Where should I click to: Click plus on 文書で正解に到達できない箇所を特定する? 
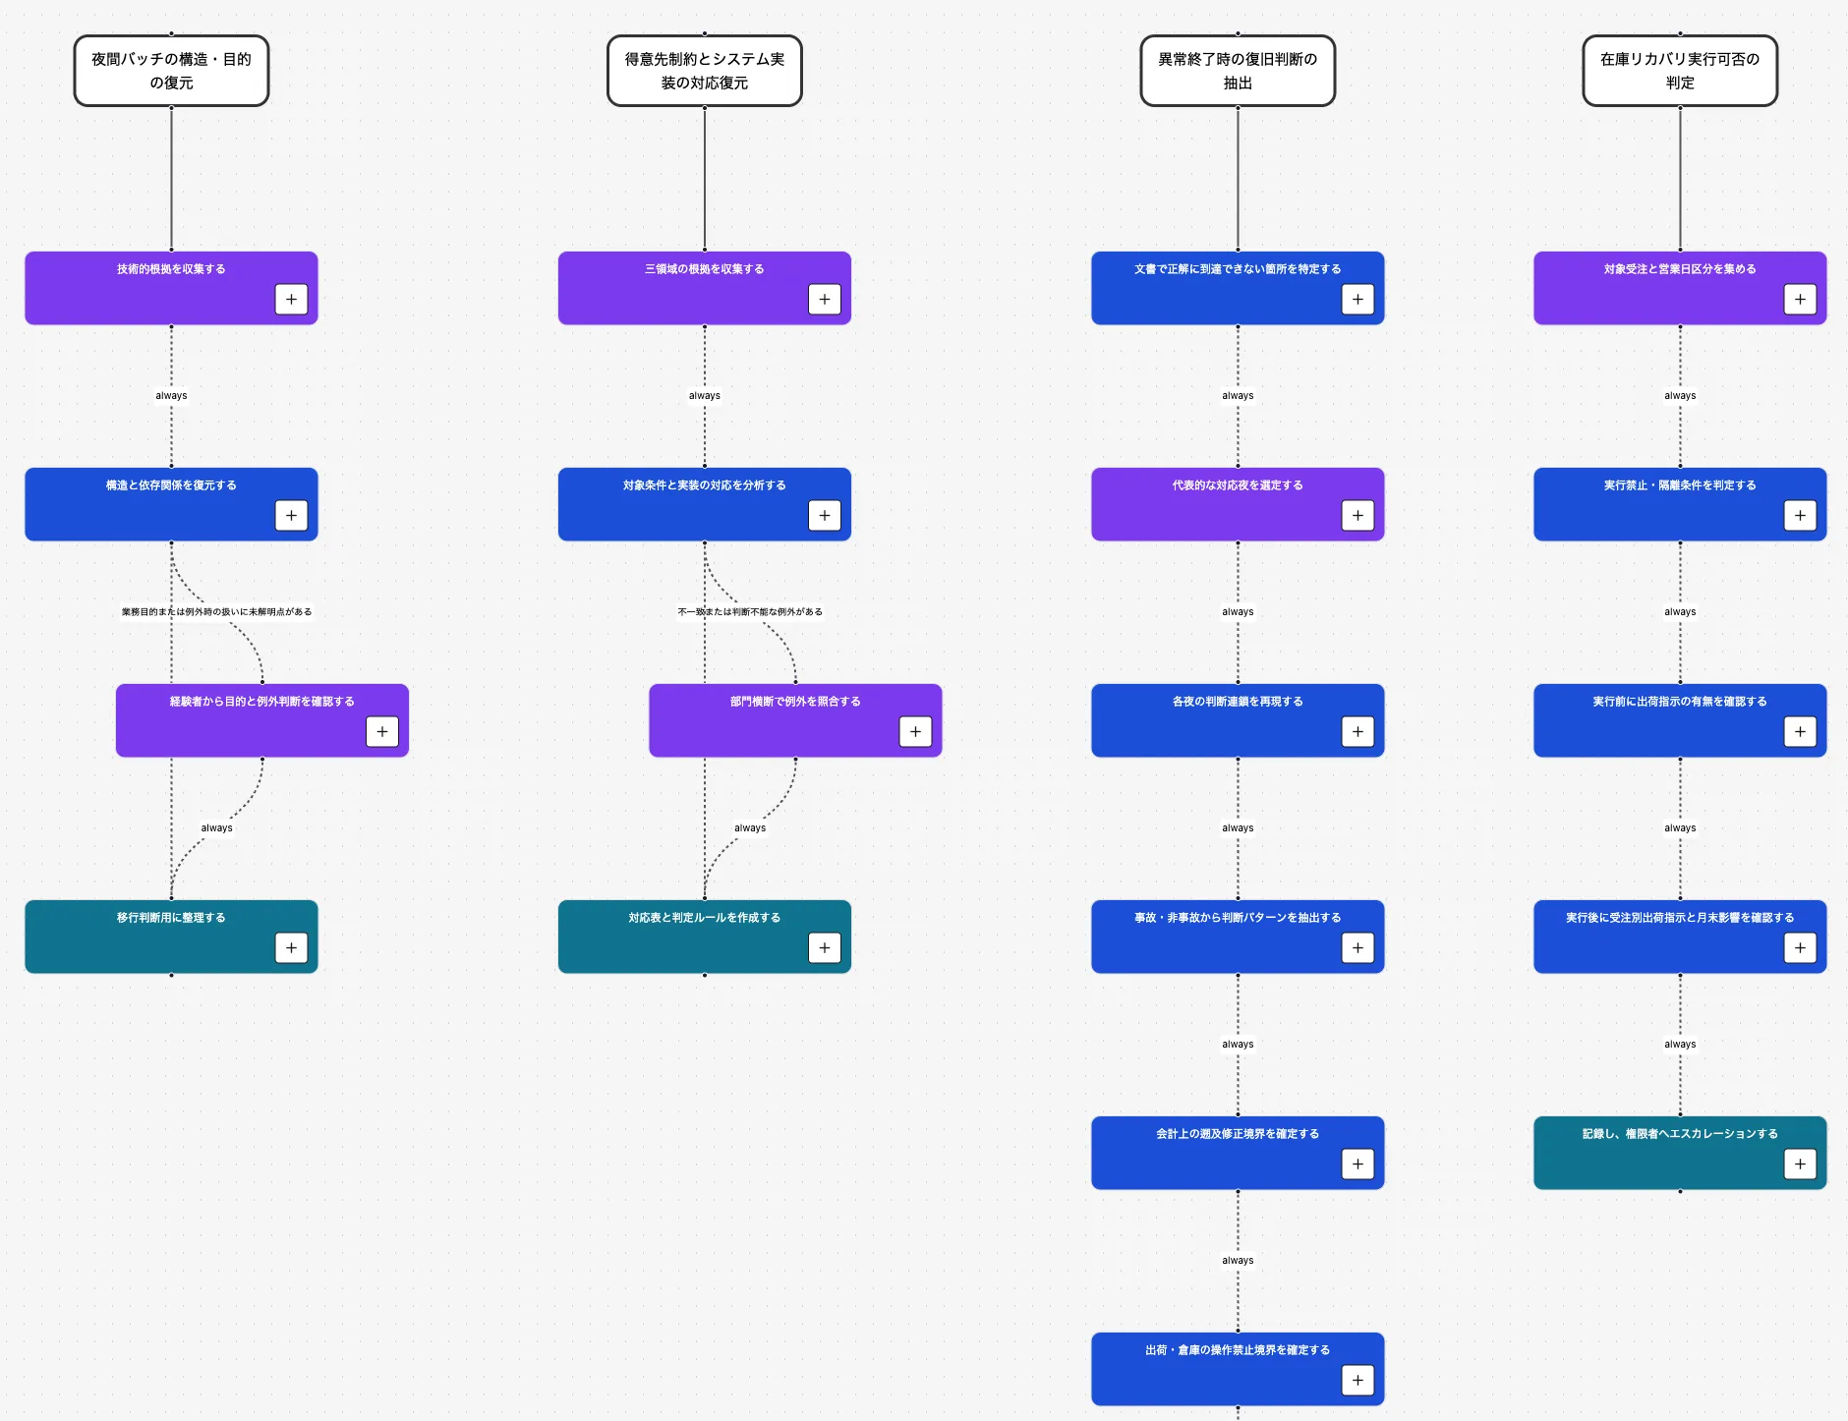coord(1357,299)
